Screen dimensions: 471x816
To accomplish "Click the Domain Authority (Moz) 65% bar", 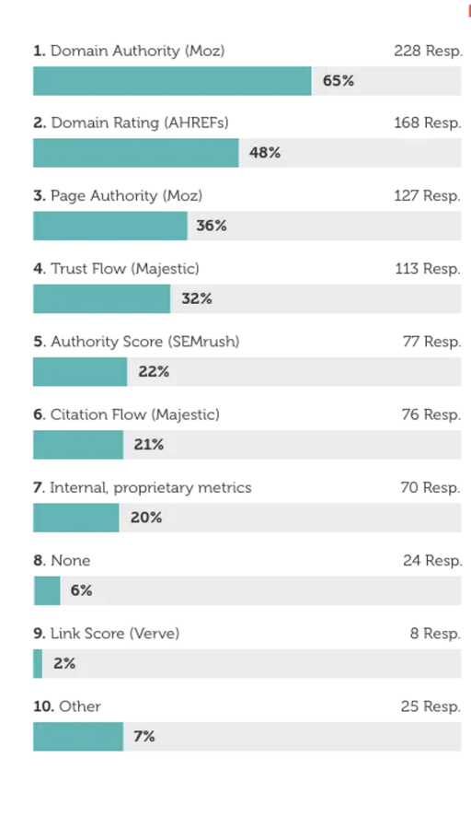I will [x=247, y=81].
